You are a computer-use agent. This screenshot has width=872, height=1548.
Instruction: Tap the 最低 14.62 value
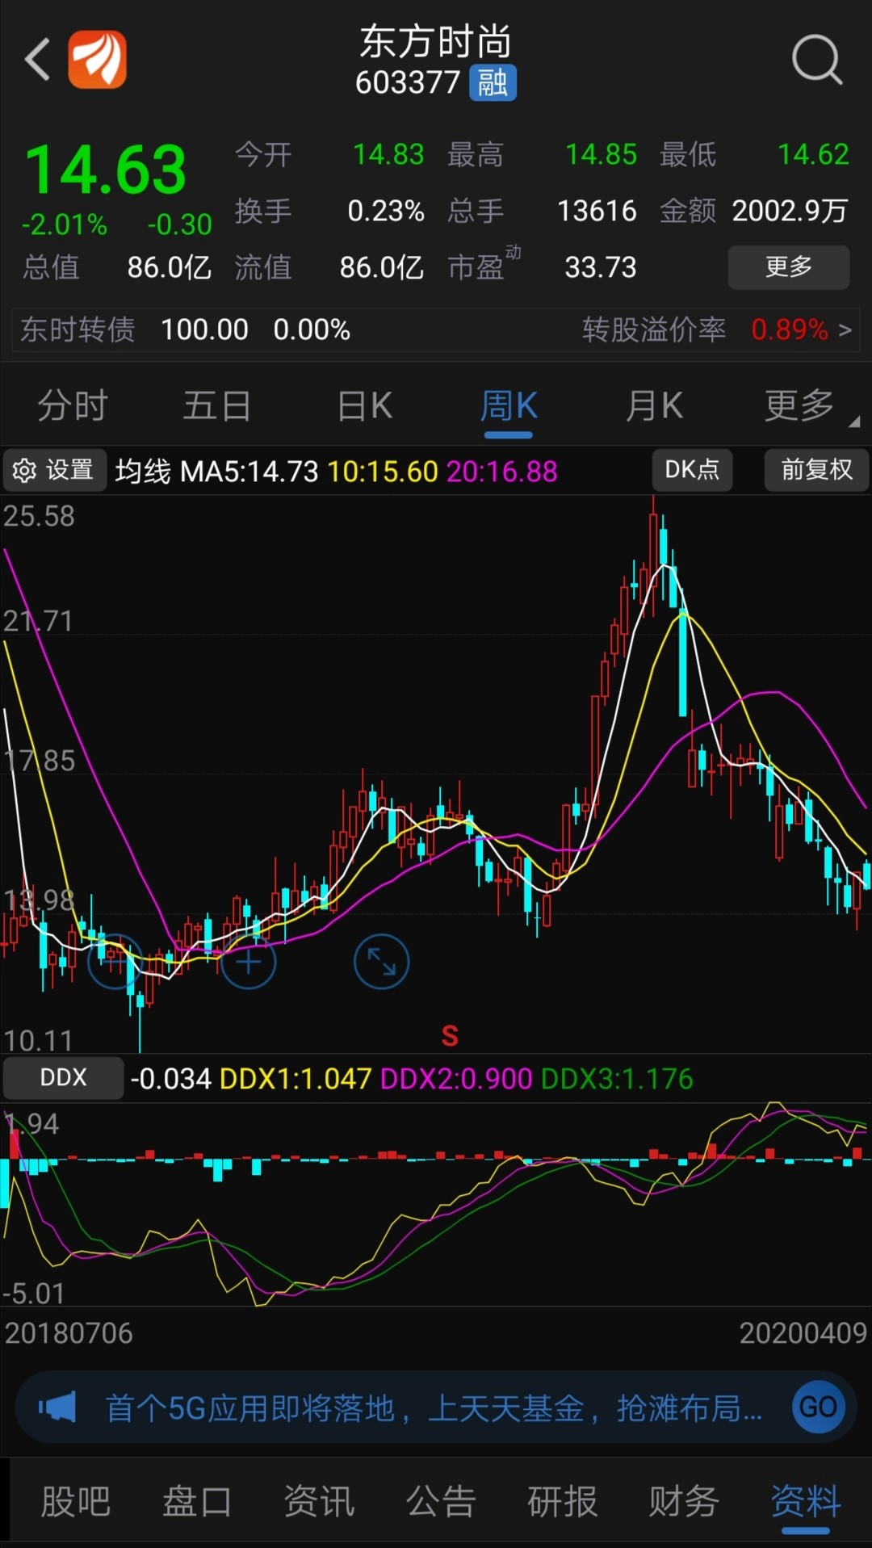click(x=813, y=154)
